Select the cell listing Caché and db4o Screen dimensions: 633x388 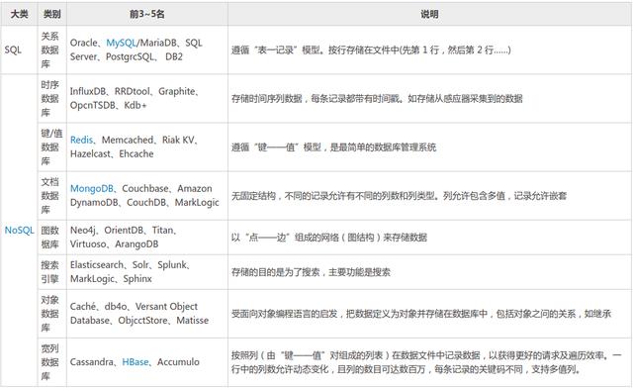click(147, 314)
